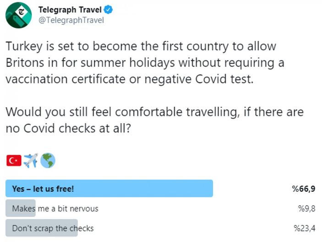Click the Telegraph Travel profile avatar
Viewport: 322px width, 242px height.
click(18, 15)
